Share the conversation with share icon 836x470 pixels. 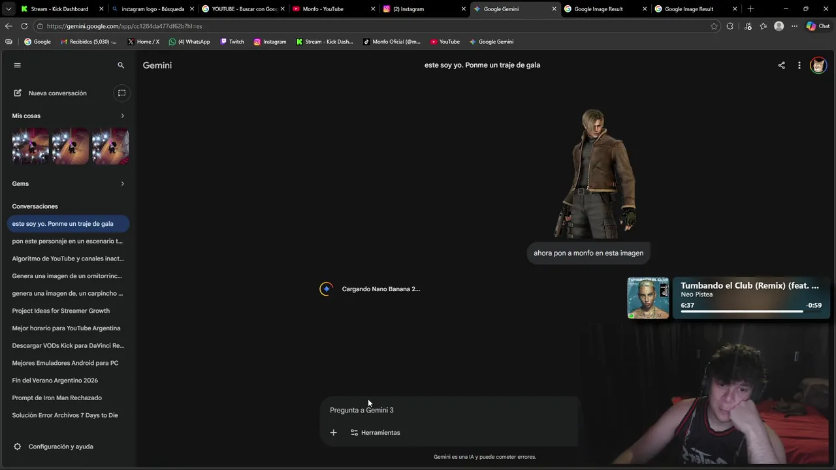click(x=781, y=65)
